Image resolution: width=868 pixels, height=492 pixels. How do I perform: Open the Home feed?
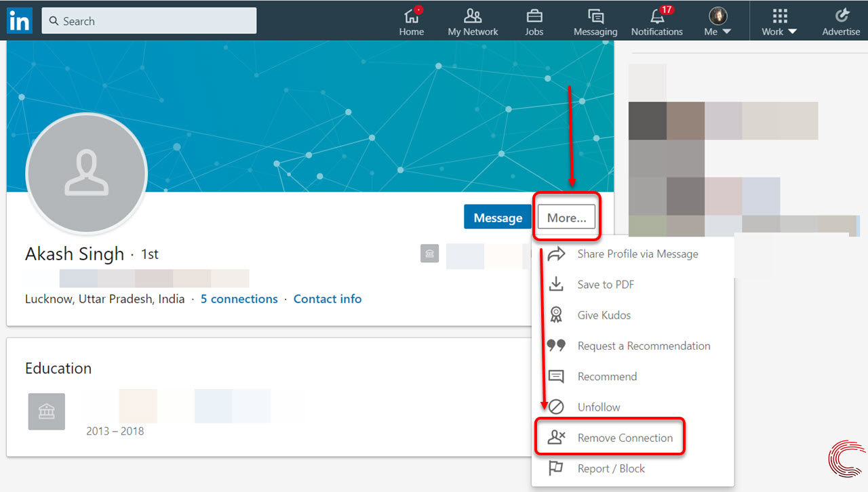coord(412,20)
